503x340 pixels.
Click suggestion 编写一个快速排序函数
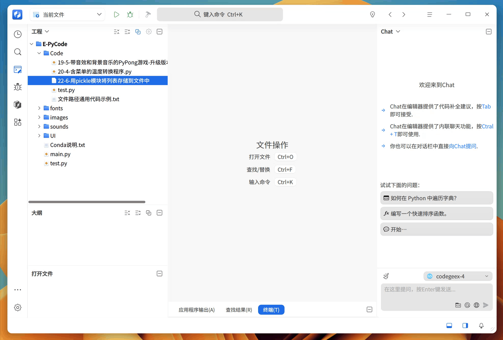436,214
